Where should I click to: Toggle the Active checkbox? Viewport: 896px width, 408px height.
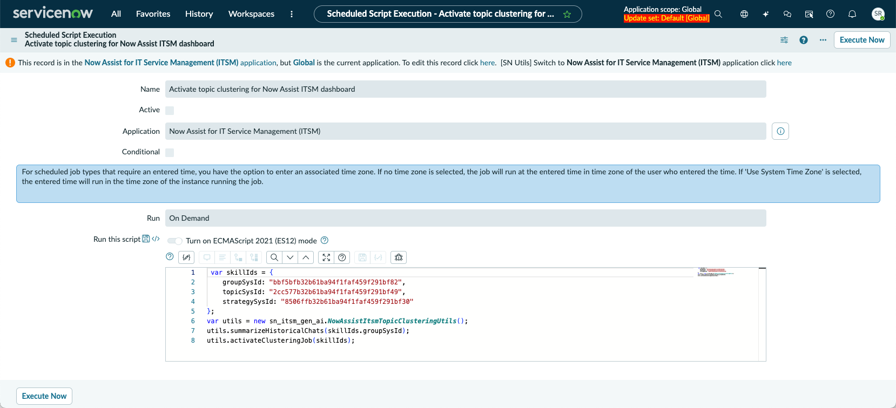[170, 110]
